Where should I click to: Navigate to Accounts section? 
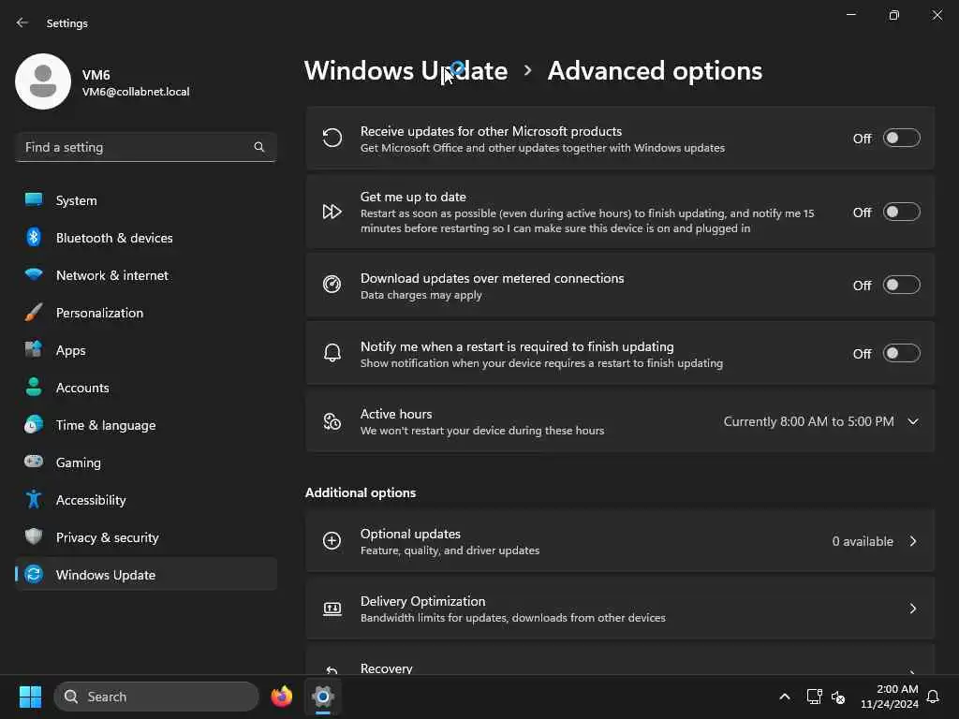click(x=145, y=387)
